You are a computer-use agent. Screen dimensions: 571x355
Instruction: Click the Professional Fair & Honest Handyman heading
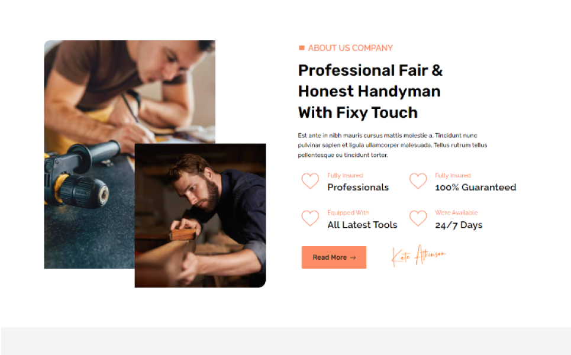(x=370, y=91)
